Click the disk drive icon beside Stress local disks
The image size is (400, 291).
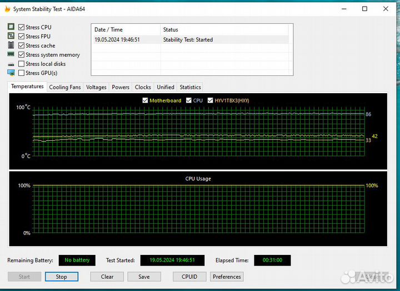pyautogui.click(x=11, y=64)
